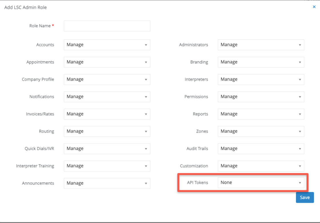Image resolution: width=320 pixels, height=223 pixels.
Task: Open the Appointments permission dropdown
Action: click(x=107, y=62)
